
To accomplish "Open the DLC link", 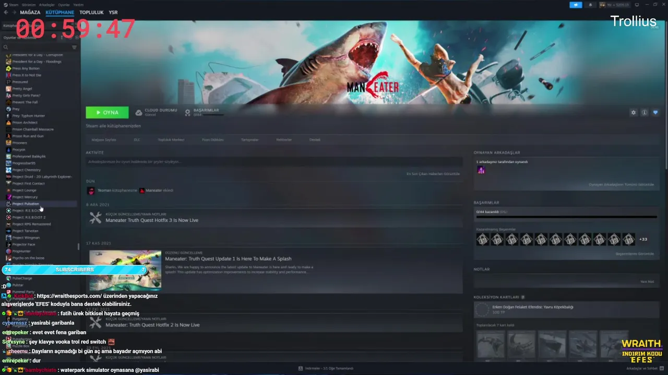I will tap(137, 140).
